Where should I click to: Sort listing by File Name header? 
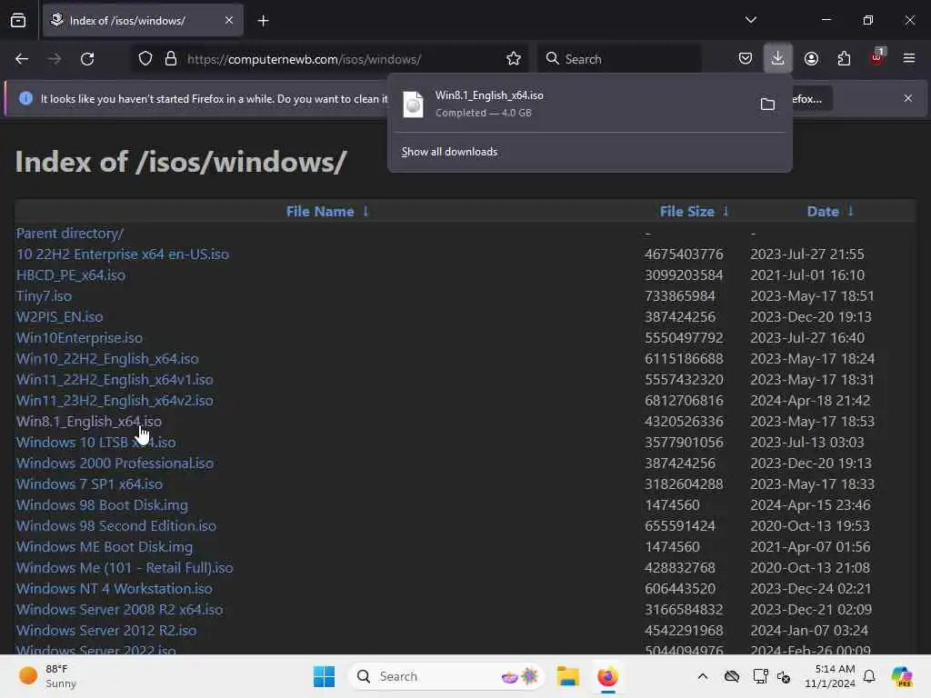point(320,211)
